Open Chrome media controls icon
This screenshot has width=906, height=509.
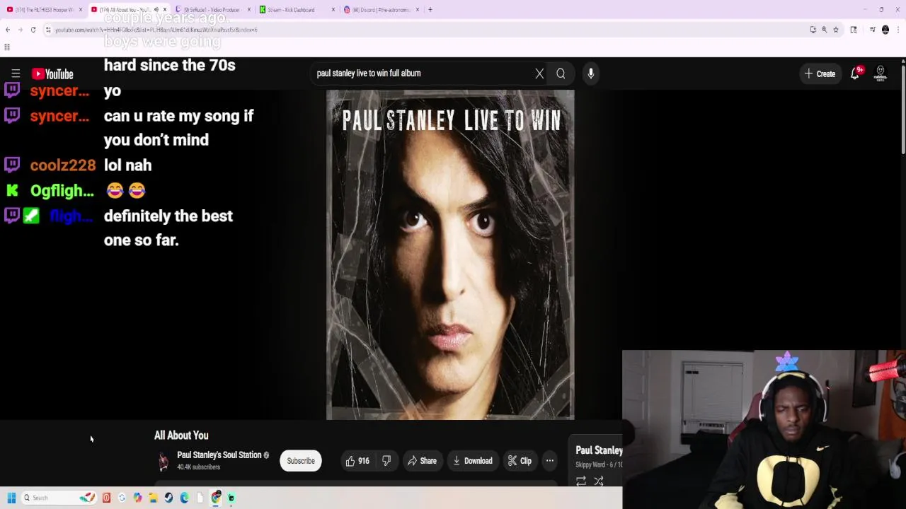pyautogui.click(x=873, y=30)
